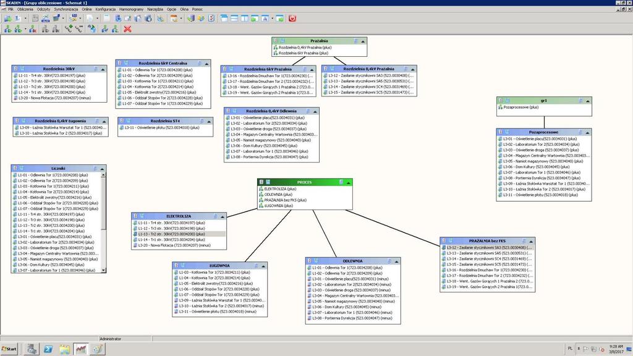This screenshot has width=633, height=356.
Task: Click the table calculator icon in top toolbar
Action: [x=35, y=18]
